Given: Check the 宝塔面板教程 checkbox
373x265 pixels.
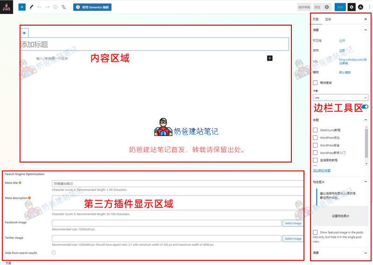Looking at the screenshot, I should pos(315,160).
